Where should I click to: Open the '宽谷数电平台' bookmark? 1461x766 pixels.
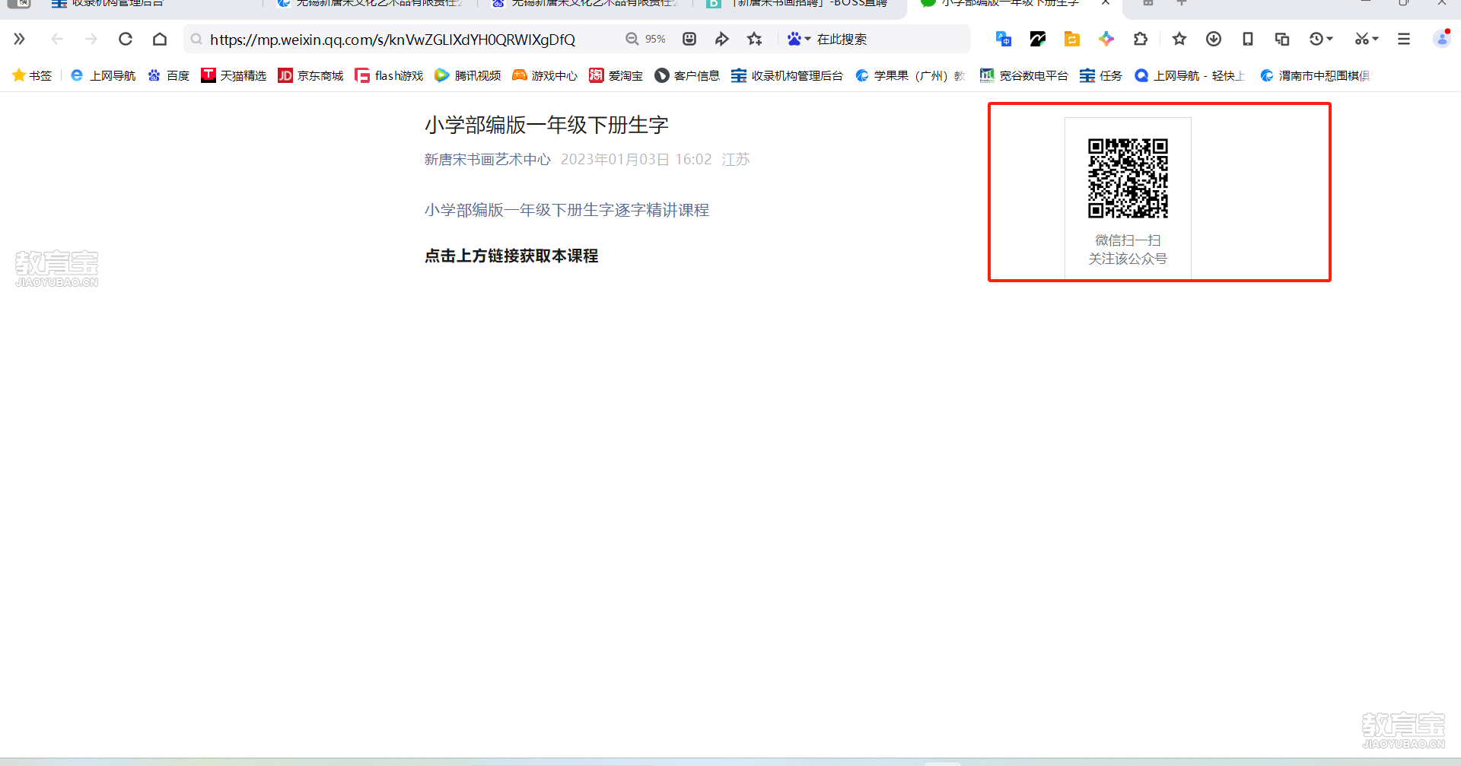1023,75
